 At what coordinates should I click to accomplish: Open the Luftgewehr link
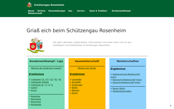(x=36, y=79)
